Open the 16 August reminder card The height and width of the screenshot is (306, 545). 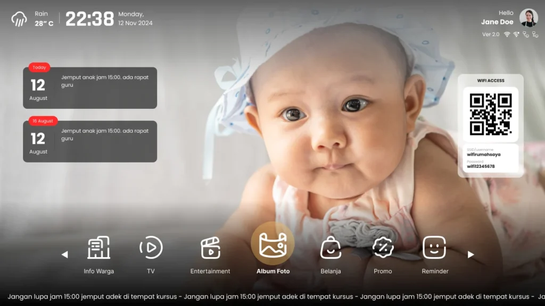click(x=90, y=141)
